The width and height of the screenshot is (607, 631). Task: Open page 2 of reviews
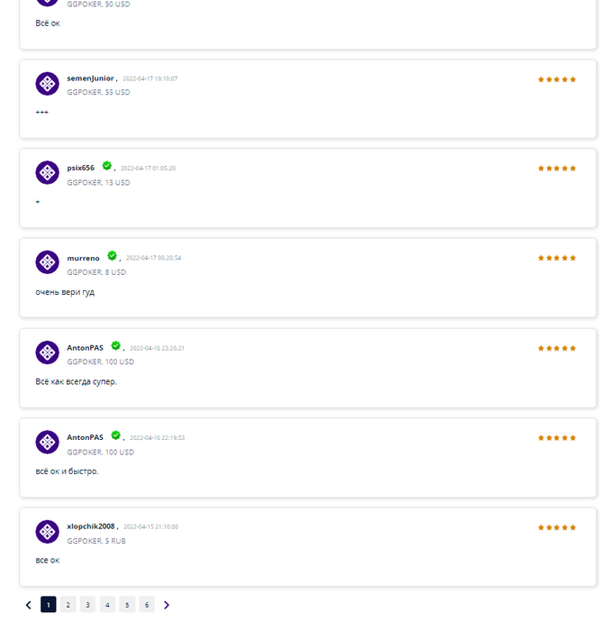point(68,605)
